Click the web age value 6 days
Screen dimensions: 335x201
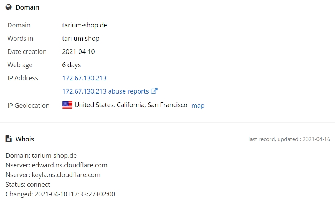coord(71,65)
